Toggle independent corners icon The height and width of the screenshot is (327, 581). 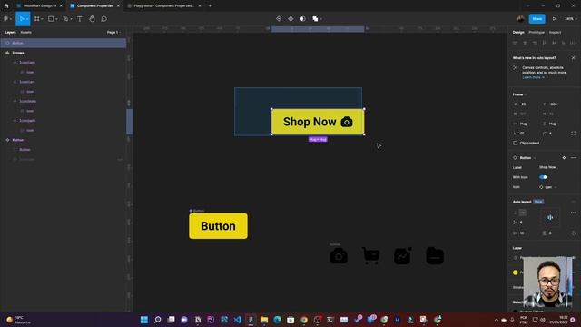(573, 134)
